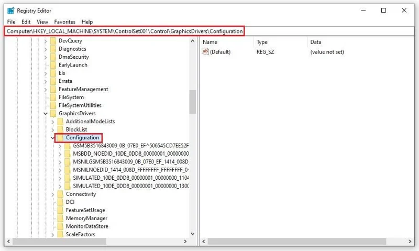Click the MemoryManager folder icon
The image size is (419, 251).
click(x=60, y=218)
